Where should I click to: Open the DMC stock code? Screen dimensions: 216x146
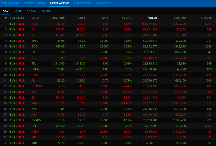point(35,75)
